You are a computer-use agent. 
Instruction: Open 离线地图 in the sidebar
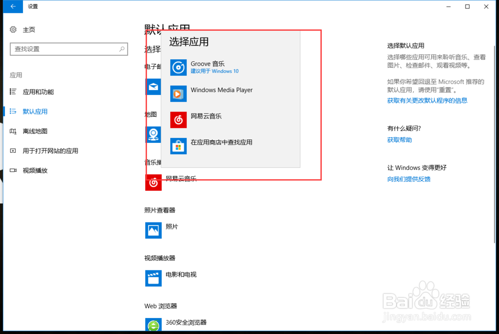coord(35,131)
